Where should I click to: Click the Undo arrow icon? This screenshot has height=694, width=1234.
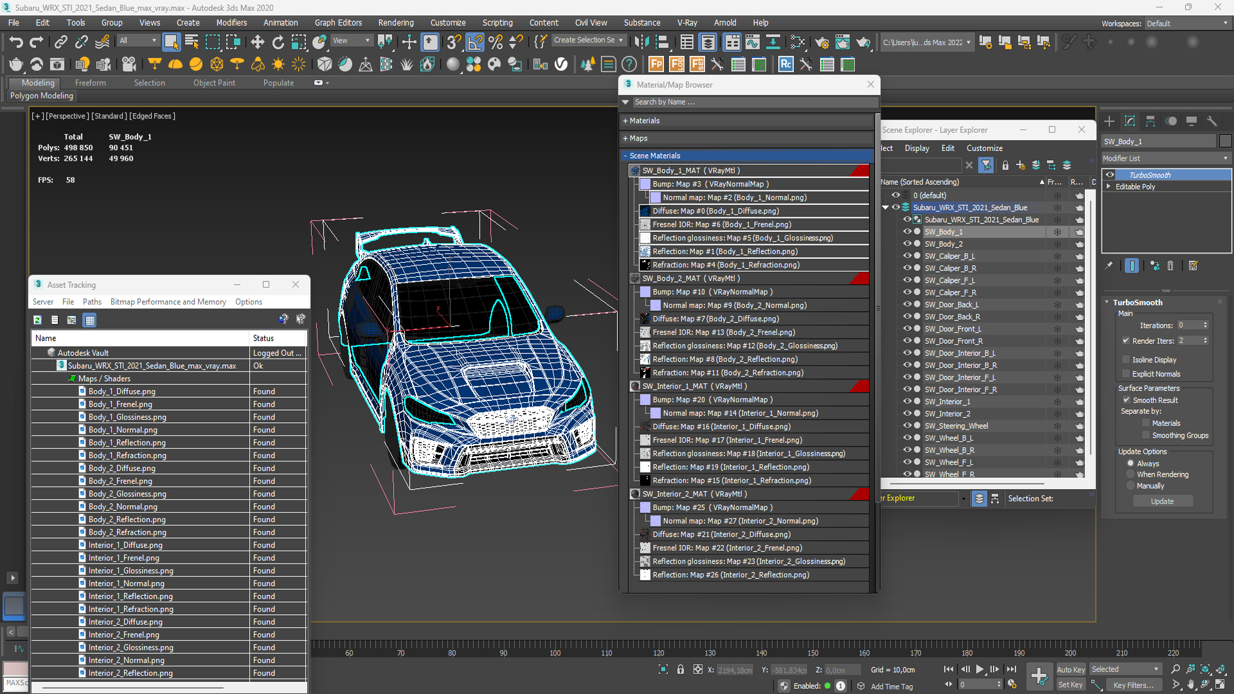click(x=16, y=42)
